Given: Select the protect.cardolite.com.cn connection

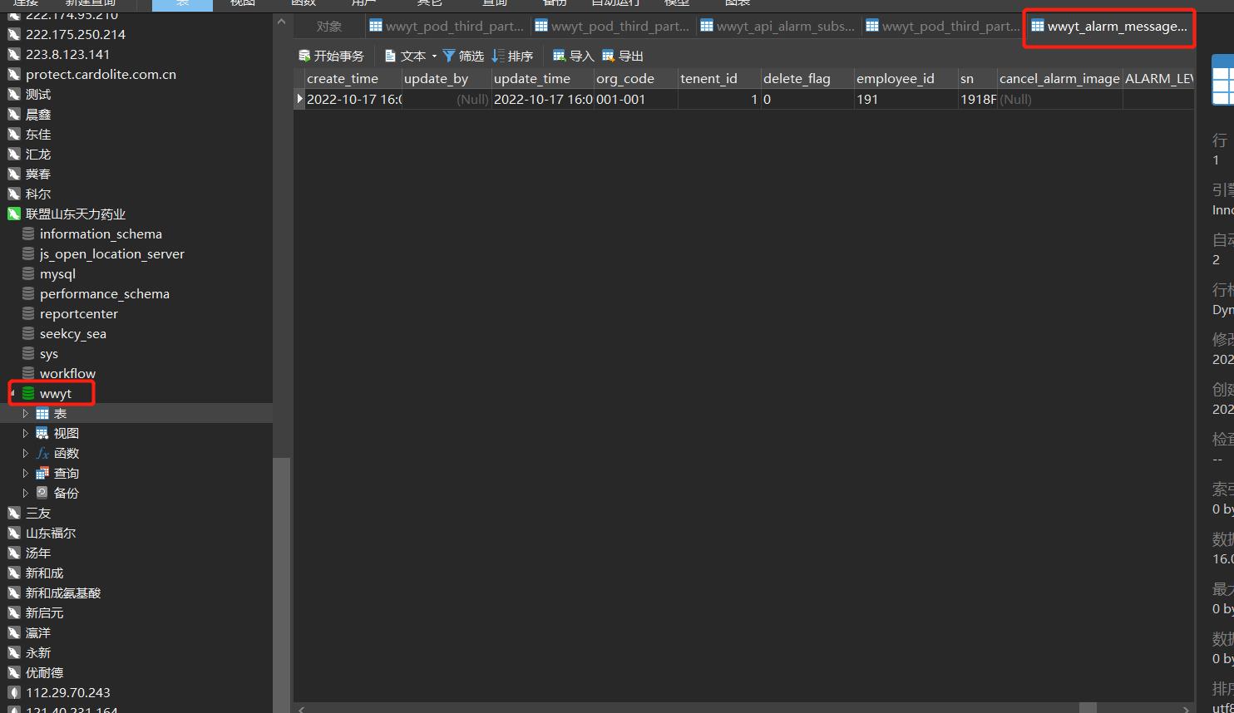Looking at the screenshot, I should point(101,74).
